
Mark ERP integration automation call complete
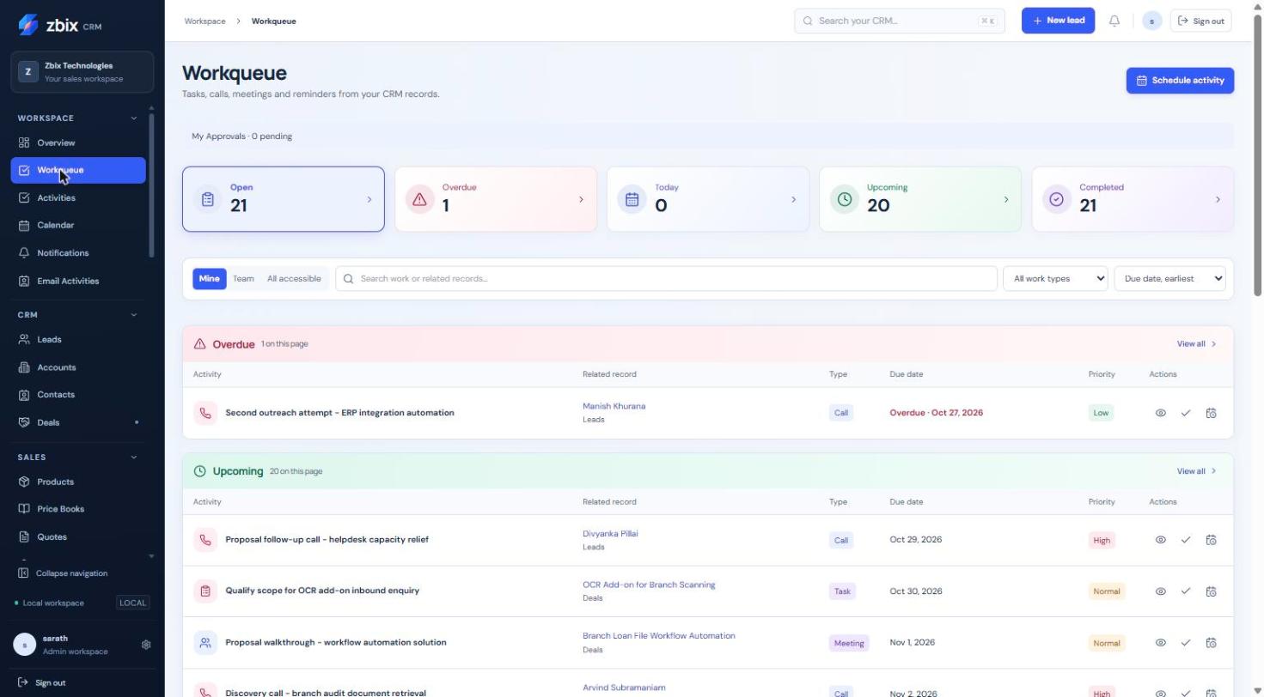point(1186,413)
